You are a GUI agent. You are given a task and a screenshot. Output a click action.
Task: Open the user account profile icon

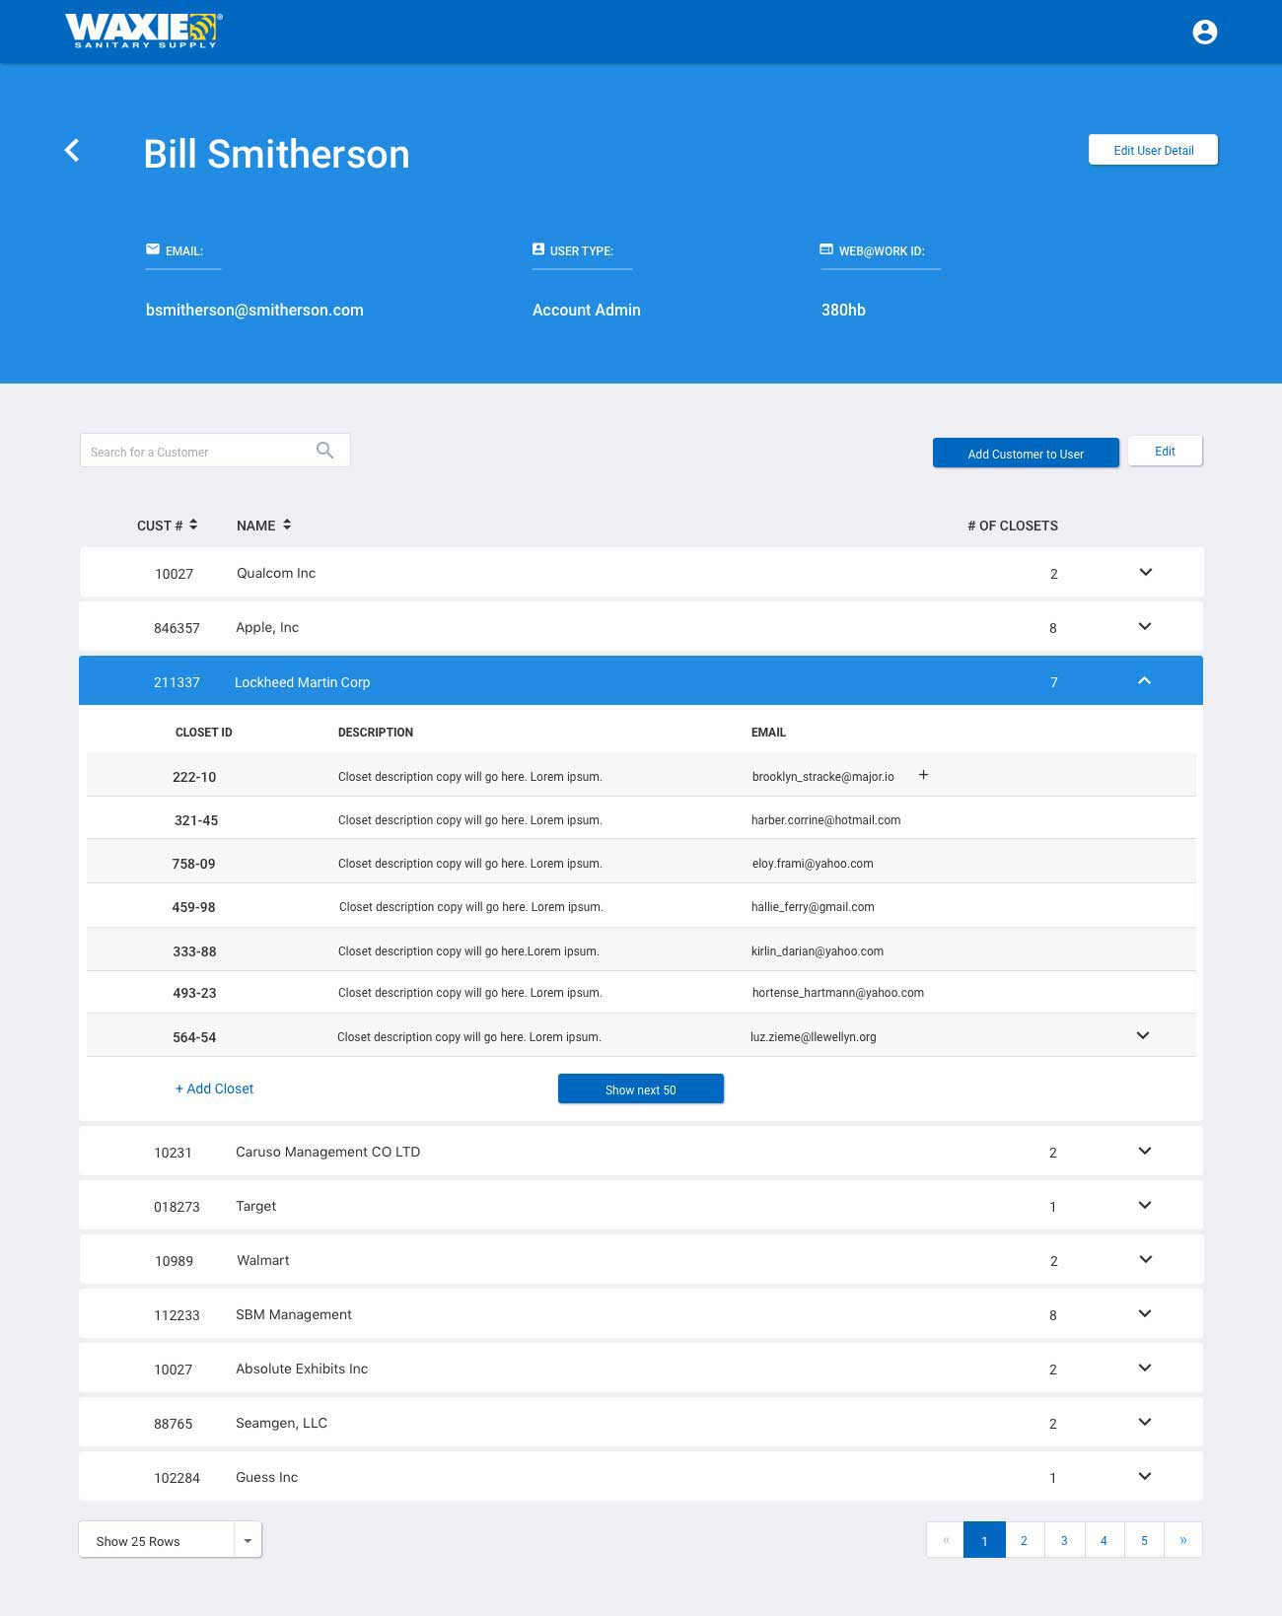[x=1205, y=33]
